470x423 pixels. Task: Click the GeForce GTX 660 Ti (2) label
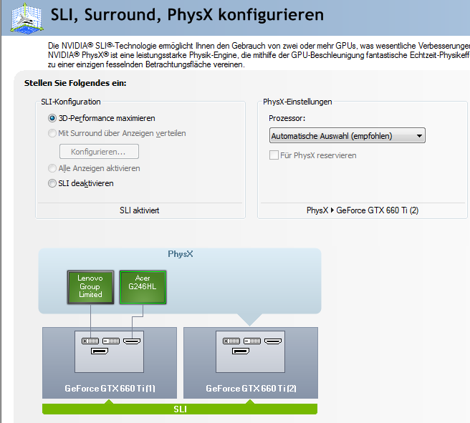click(251, 388)
